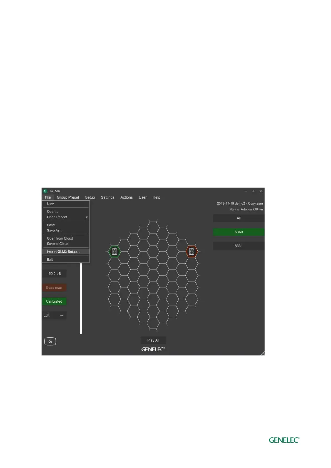Click the green speaker icon in the hex grid
The height and width of the screenshot is (468, 331).
click(114, 252)
